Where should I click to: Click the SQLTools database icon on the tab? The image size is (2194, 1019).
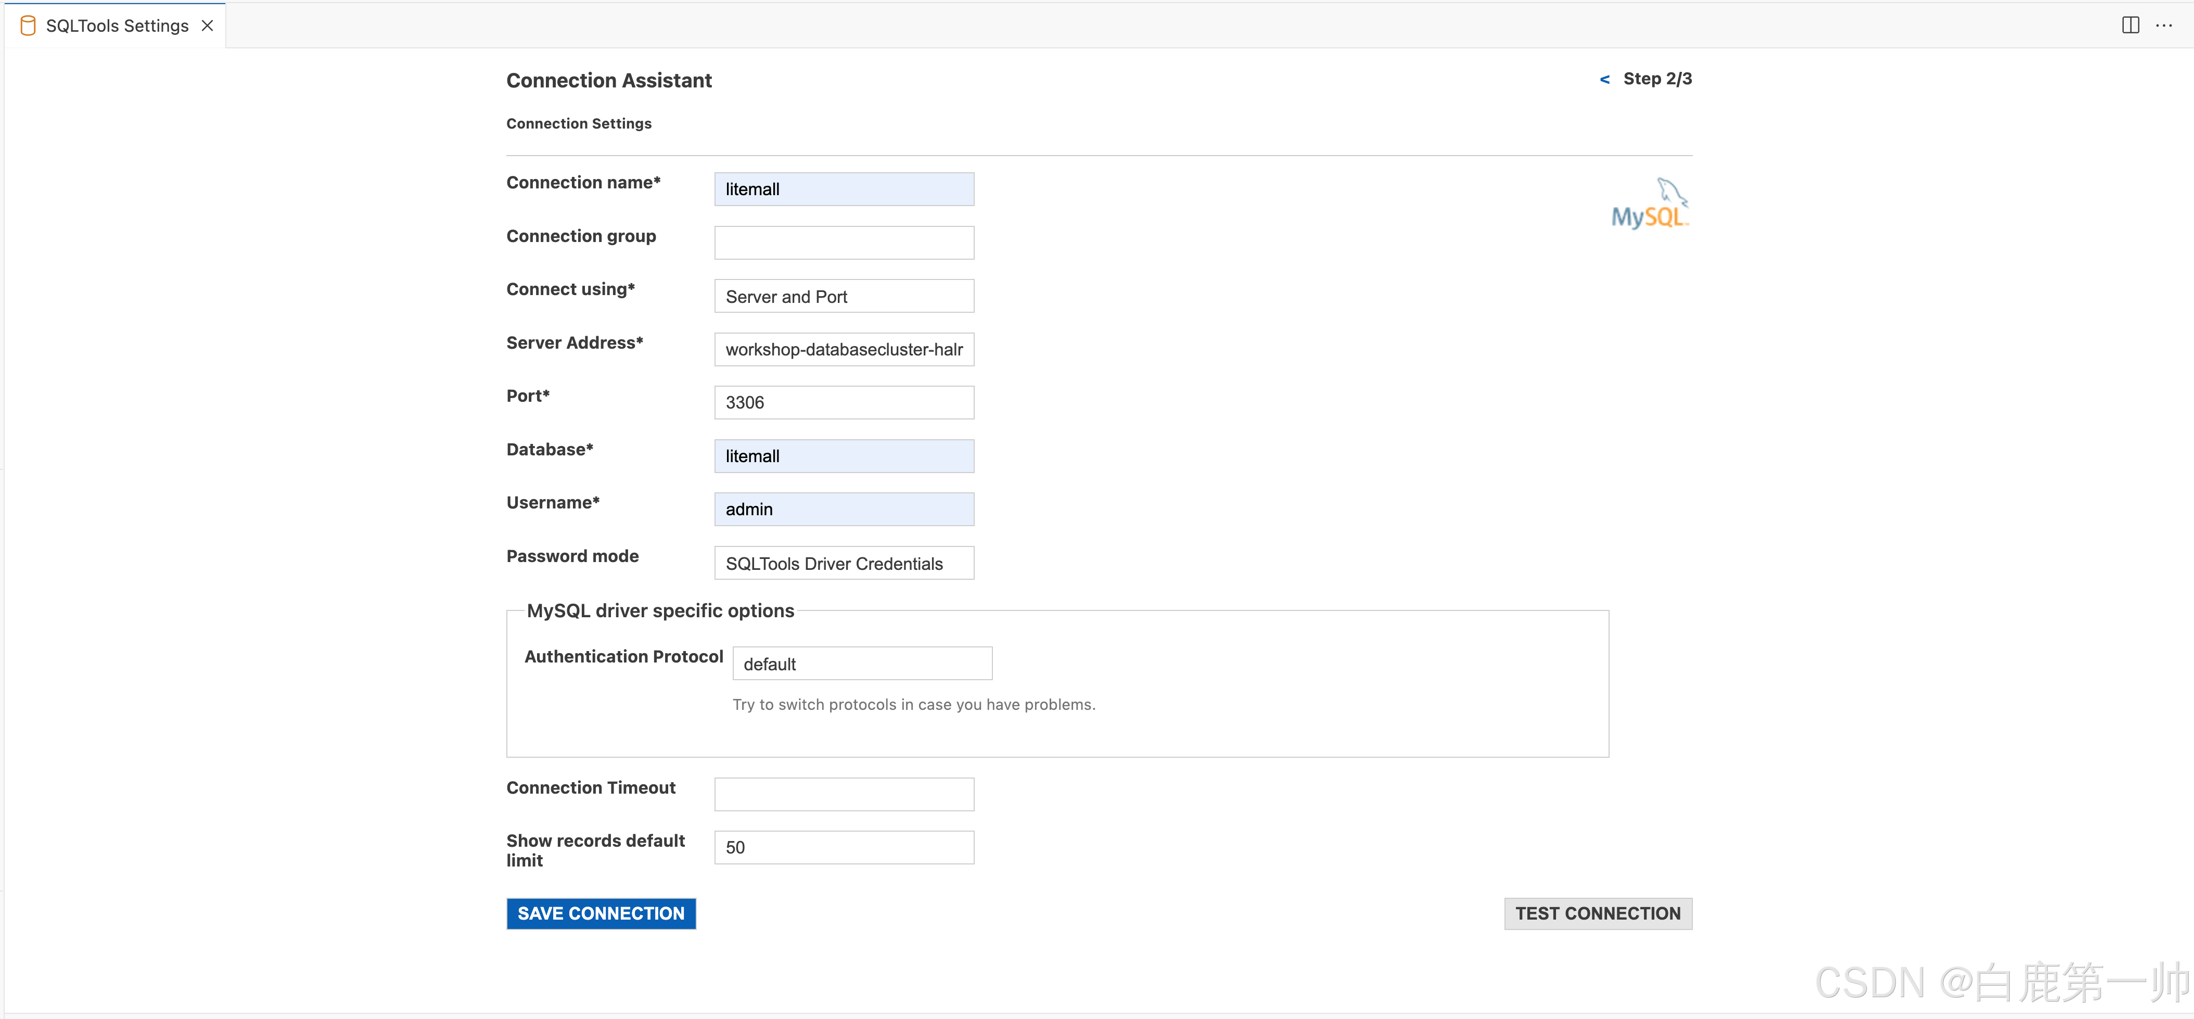(x=28, y=24)
